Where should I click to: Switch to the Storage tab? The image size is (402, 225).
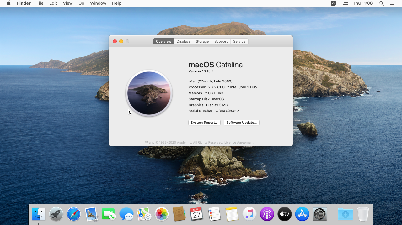pyautogui.click(x=202, y=41)
